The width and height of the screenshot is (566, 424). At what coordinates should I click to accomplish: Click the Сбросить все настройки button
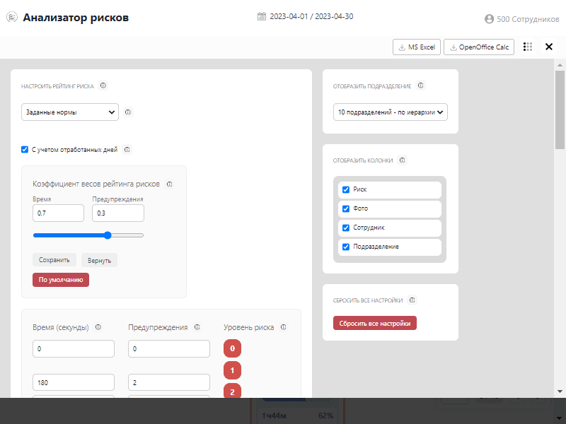click(x=375, y=323)
